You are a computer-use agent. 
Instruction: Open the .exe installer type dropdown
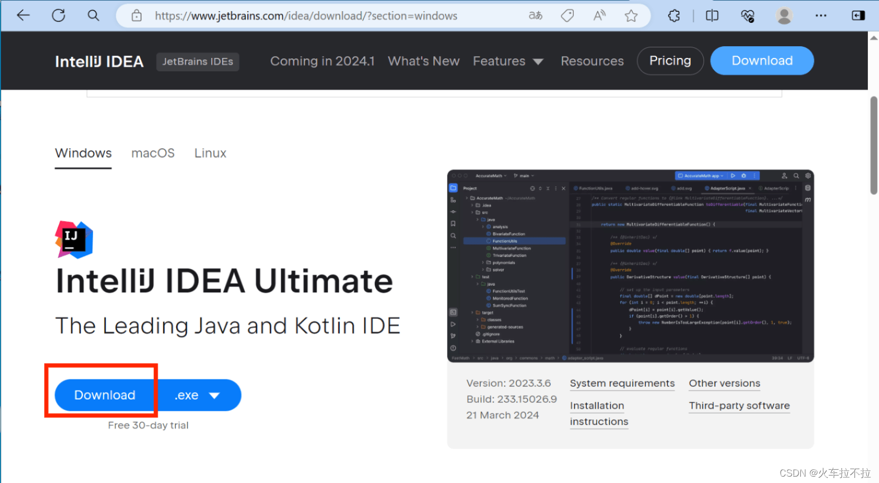tap(198, 395)
